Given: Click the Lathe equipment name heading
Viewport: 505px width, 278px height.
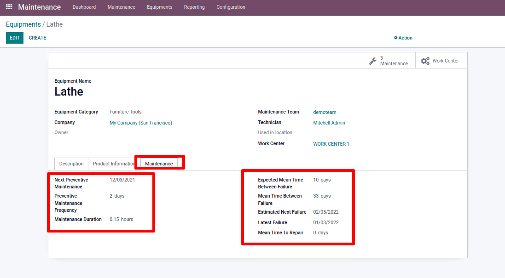Looking at the screenshot, I should [x=69, y=91].
